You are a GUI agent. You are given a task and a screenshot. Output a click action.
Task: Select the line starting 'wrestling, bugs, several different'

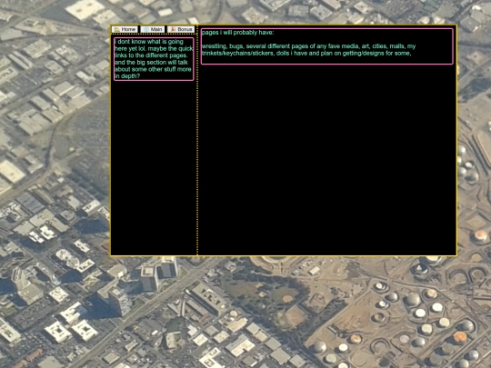[309, 46]
